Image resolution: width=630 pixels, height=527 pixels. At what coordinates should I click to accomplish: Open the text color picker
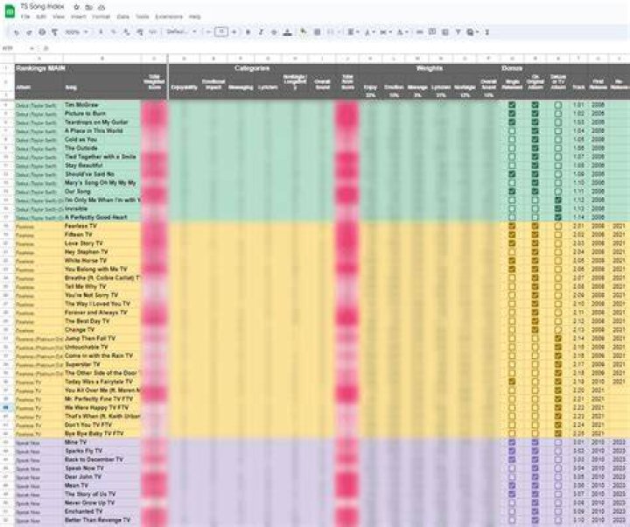(288, 32)
